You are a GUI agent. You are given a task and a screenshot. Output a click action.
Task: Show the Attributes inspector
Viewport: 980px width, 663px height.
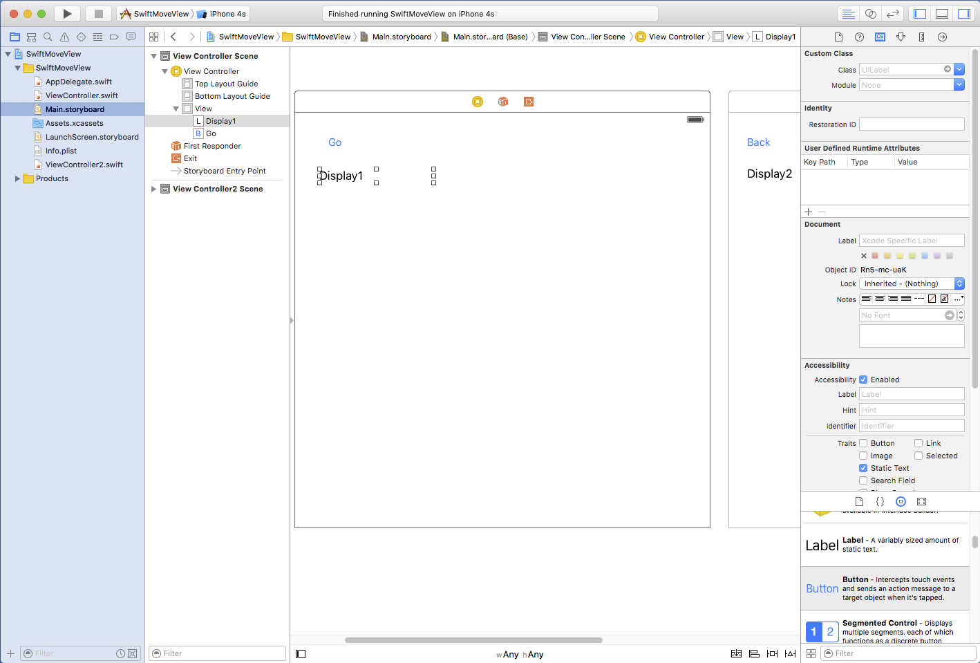pyautogui.click(x=901, y=37)
